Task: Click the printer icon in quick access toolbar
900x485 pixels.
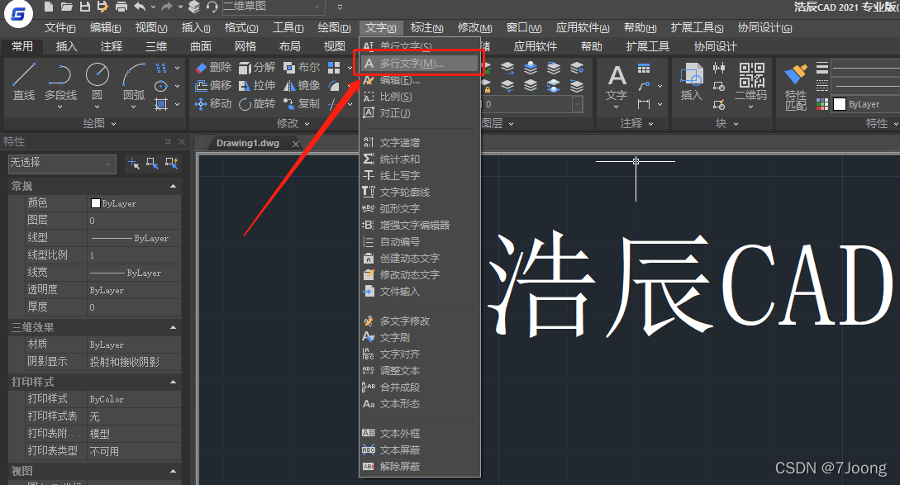Action: (x=121, y=7)
